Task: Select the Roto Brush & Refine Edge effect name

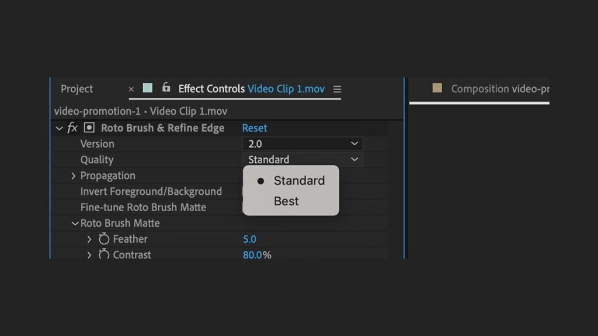Action: point(162,128)
